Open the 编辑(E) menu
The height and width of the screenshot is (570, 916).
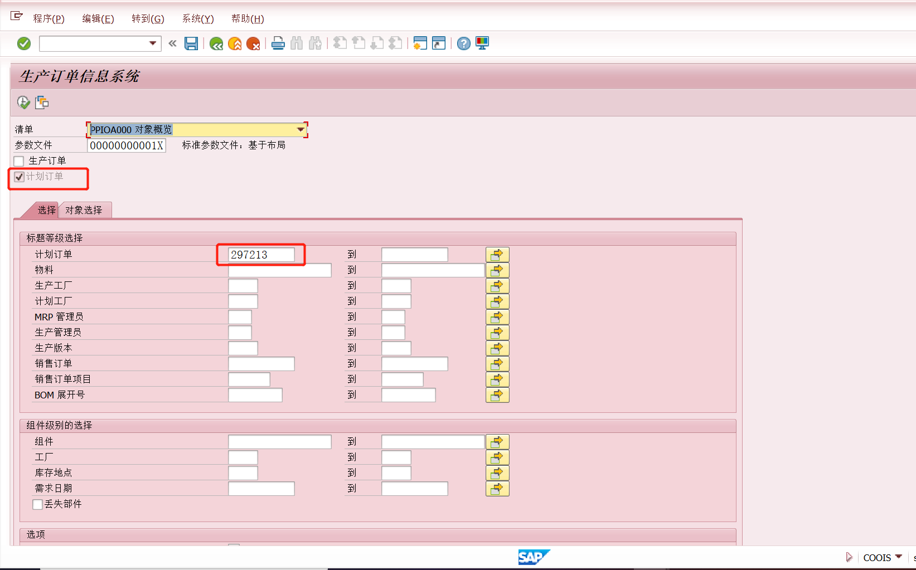[x=98, y=19]
